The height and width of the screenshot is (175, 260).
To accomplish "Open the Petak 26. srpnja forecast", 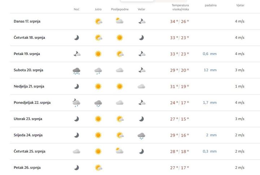I will click(135, 167).
